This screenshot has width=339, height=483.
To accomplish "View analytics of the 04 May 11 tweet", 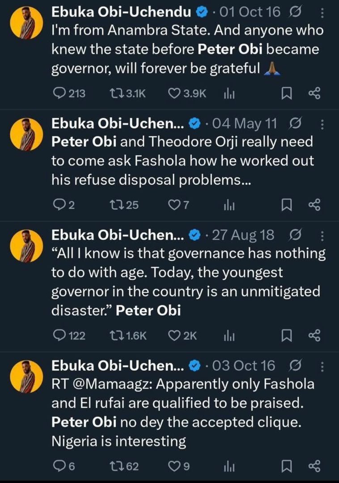I will click(x=229, y=205).
